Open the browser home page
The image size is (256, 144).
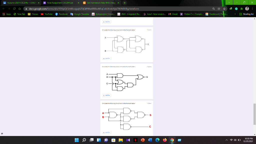pyautogui.click(x=19, y=9)
